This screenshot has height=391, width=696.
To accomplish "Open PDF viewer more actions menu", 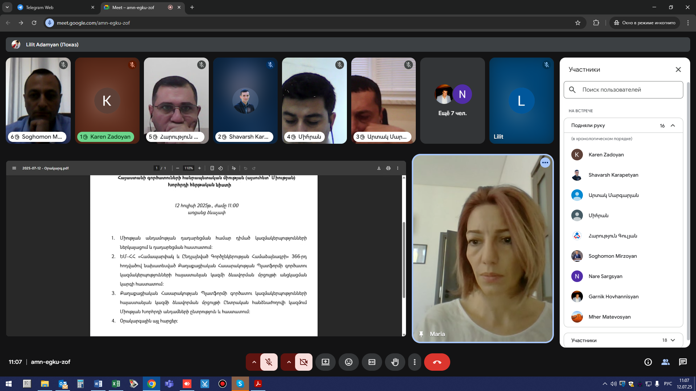I will [398, 168].
